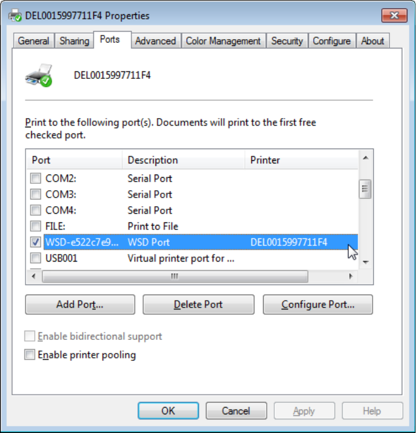416x433 pixels.
Task: Uncheck the WSD port checkbox
Action: coord(35,242)
